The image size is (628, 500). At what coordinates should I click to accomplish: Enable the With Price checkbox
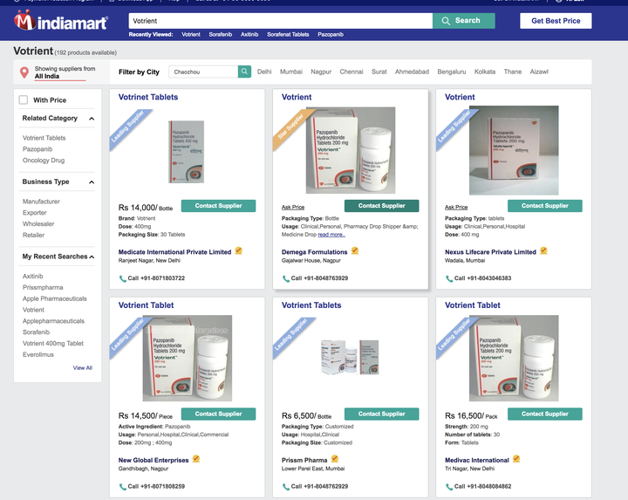pyautogui.click(x=24, y=99)
